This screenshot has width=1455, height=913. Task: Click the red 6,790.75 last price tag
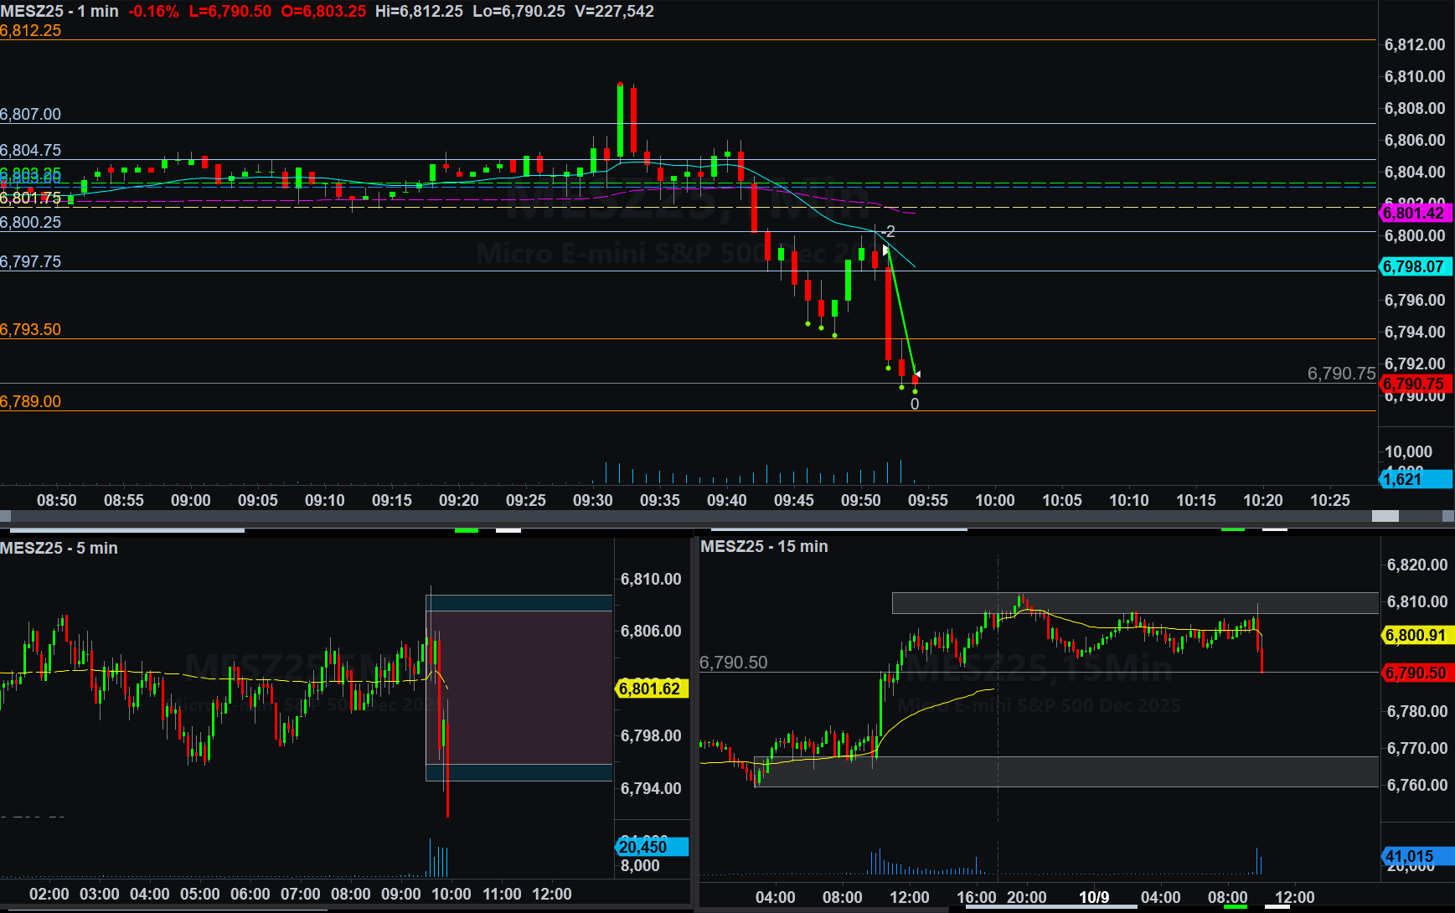click(1414, 384)
